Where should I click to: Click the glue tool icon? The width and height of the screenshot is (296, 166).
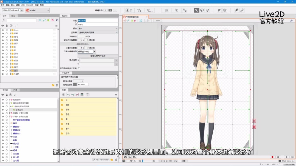click(x=185, y=11)
